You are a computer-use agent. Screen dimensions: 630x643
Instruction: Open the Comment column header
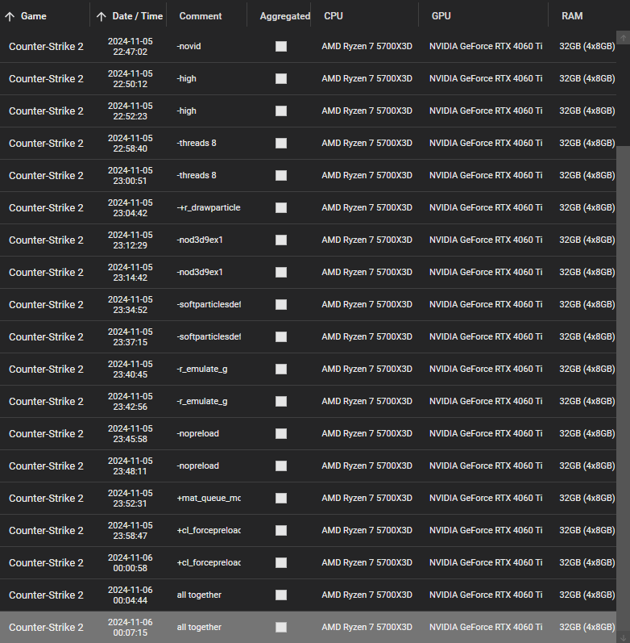click(201, 16)
